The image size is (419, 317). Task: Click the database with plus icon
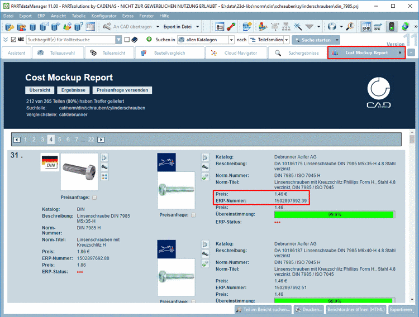pyautogui.click(x=55, y=27)
